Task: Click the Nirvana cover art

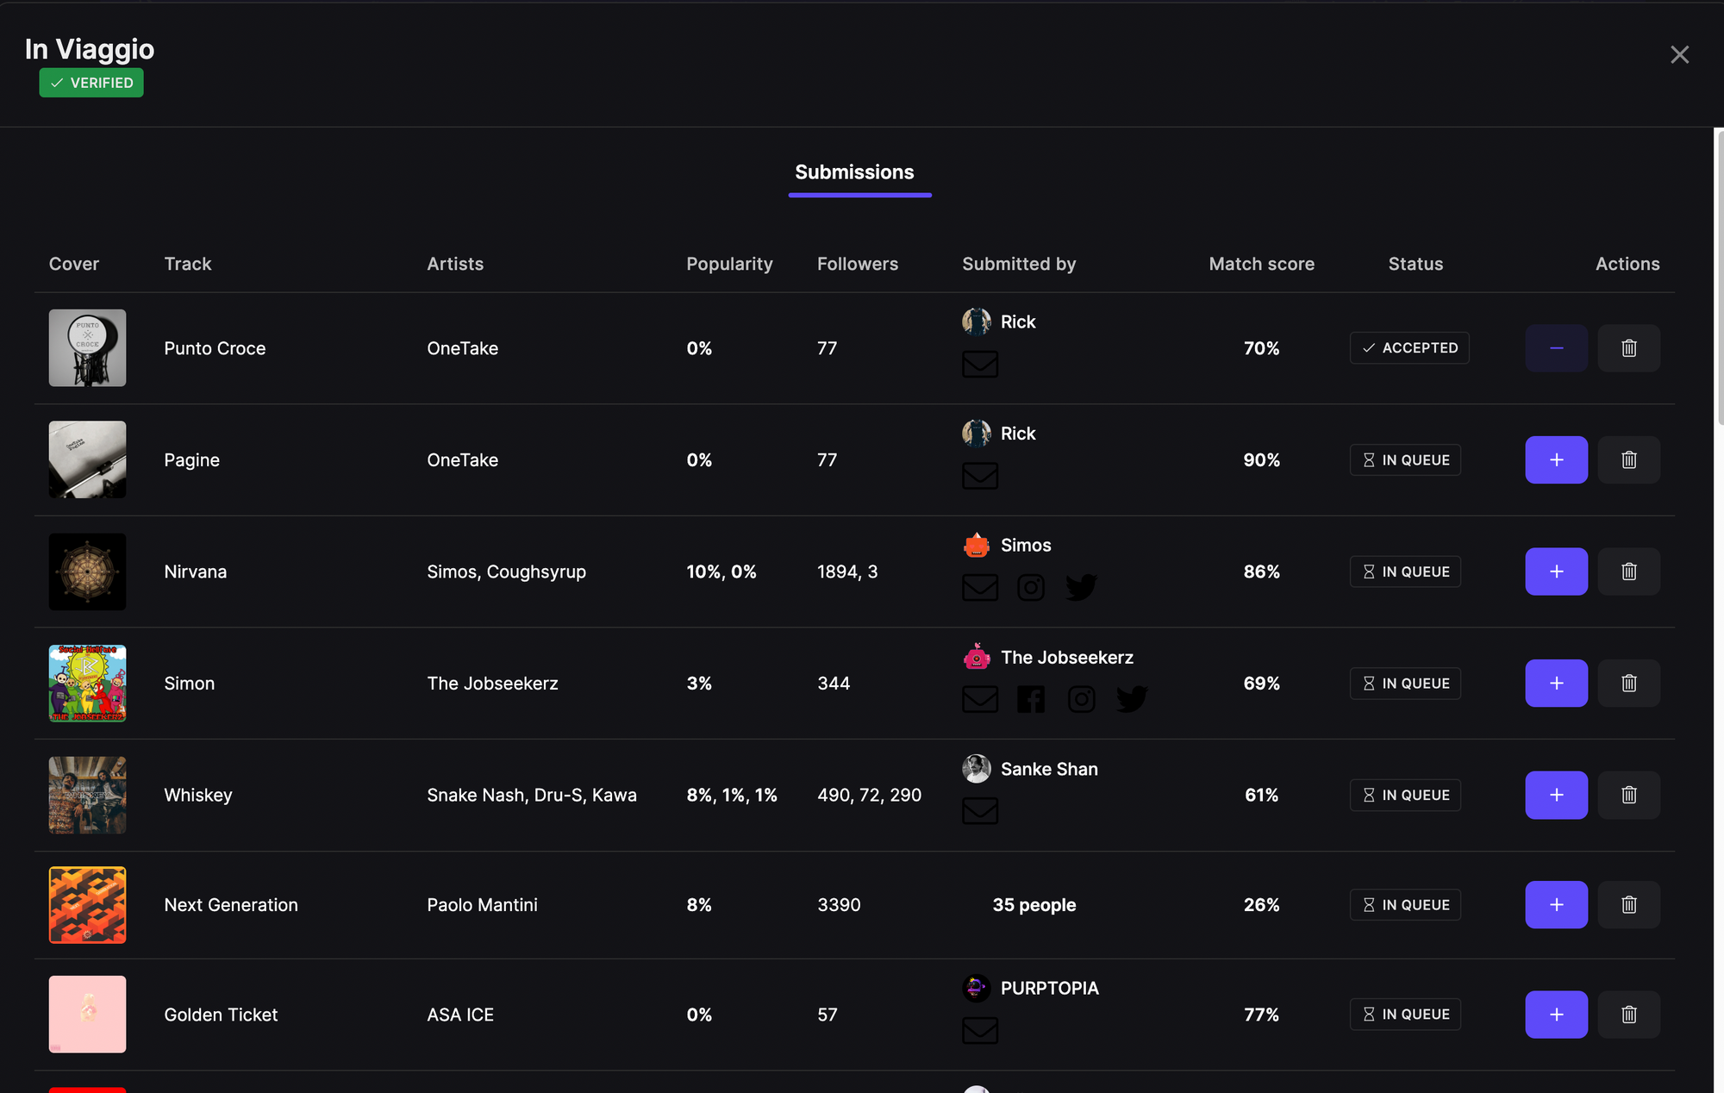Action: [87, 571]
